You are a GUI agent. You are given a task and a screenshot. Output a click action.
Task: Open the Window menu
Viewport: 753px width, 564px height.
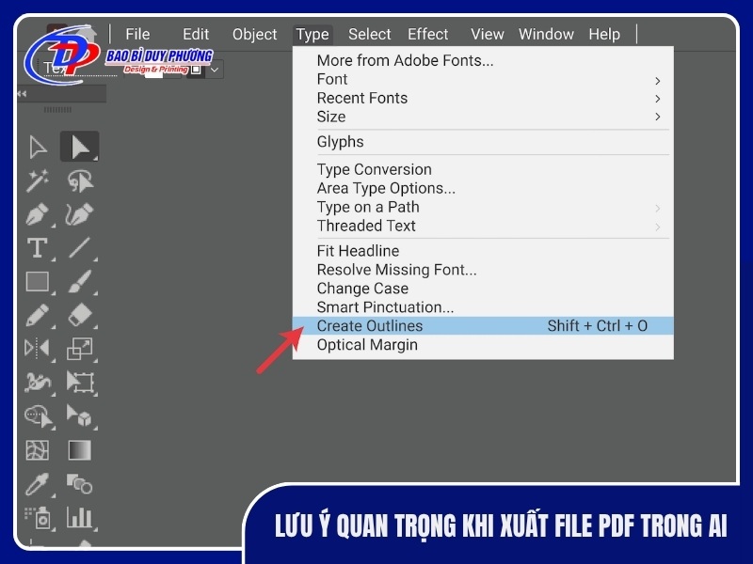click(x=546, y=34)
